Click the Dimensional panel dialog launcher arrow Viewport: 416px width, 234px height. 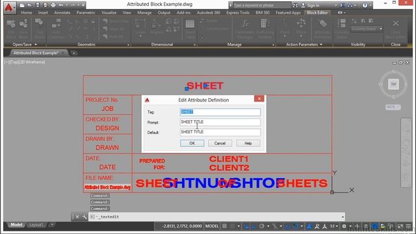point(195,45)
